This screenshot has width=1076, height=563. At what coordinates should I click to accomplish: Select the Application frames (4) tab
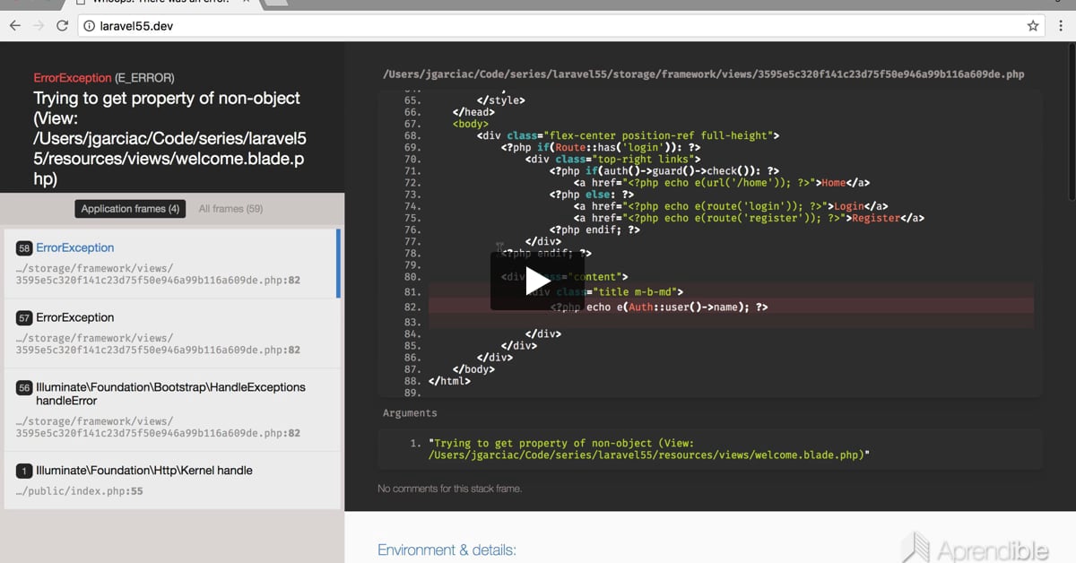pos(130,209)
